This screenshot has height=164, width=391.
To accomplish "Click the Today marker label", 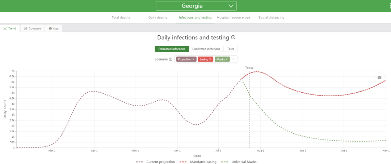I will point(249,67).
